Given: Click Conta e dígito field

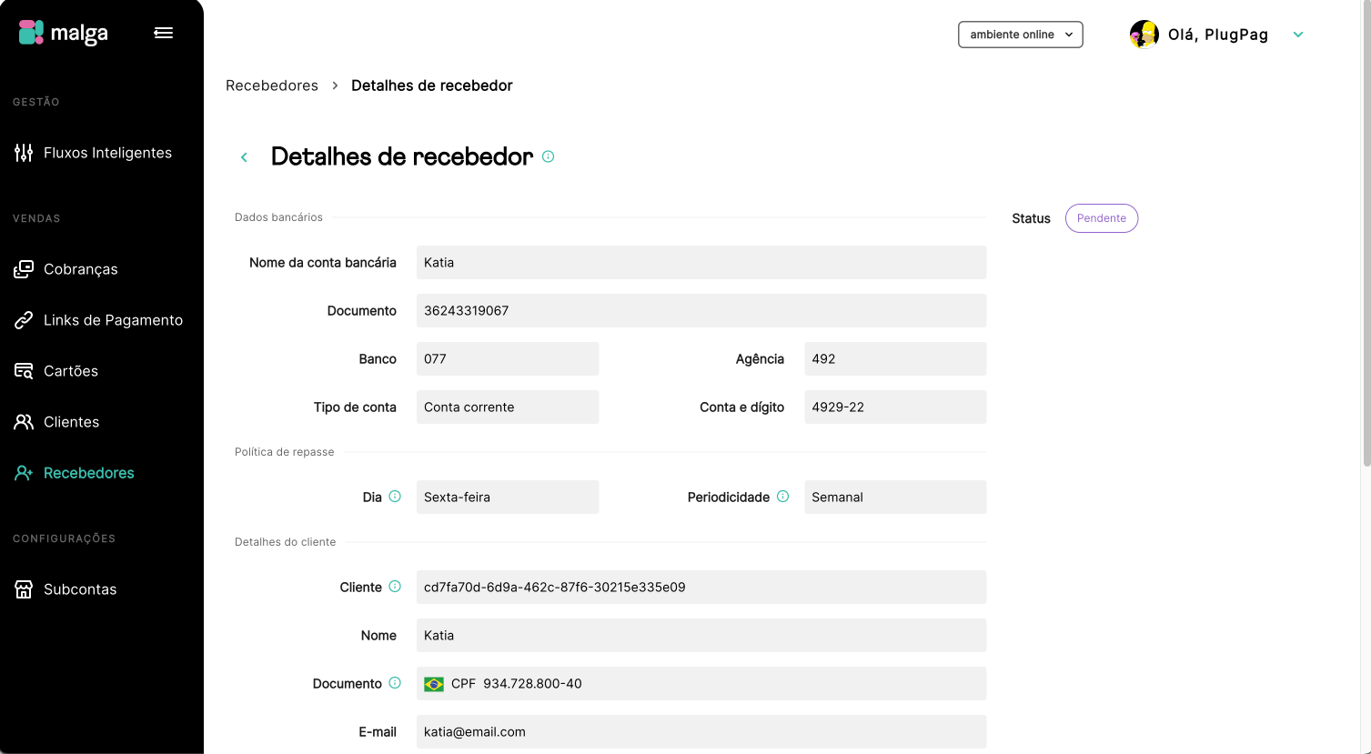Looking at the screenshot, I should point(895,407).
